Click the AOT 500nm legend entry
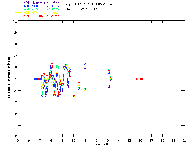 coord(38,6)
